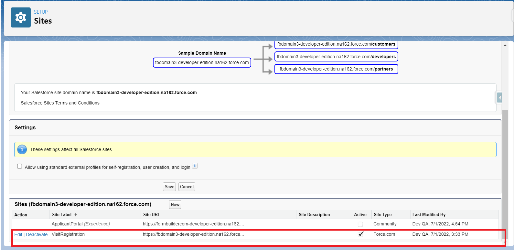Click the Setup gear icon
This screenshot has width=514, height=250.
point(21,17)
